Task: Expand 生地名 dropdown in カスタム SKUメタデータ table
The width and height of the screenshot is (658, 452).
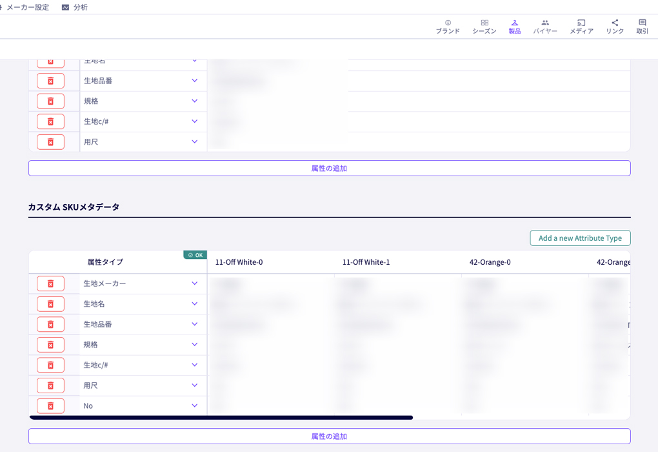Action: [x=195, y=303]
